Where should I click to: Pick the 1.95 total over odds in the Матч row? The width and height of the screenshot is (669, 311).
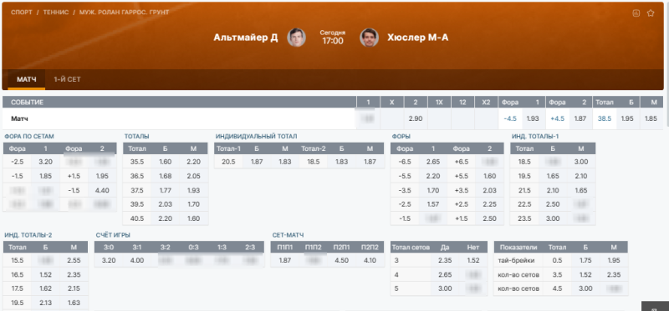pyautogui.click(x=627, y=118)
